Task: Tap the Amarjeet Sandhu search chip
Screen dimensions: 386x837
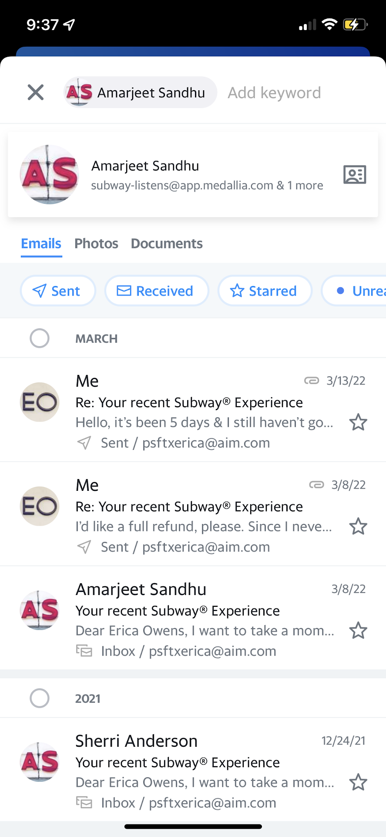Action: (140, 92)
